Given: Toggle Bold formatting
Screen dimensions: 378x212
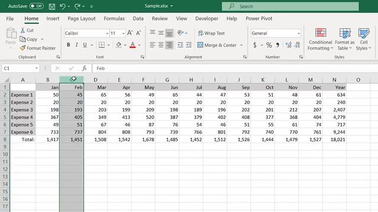Looking at the screenshot, I should point(69,45).
